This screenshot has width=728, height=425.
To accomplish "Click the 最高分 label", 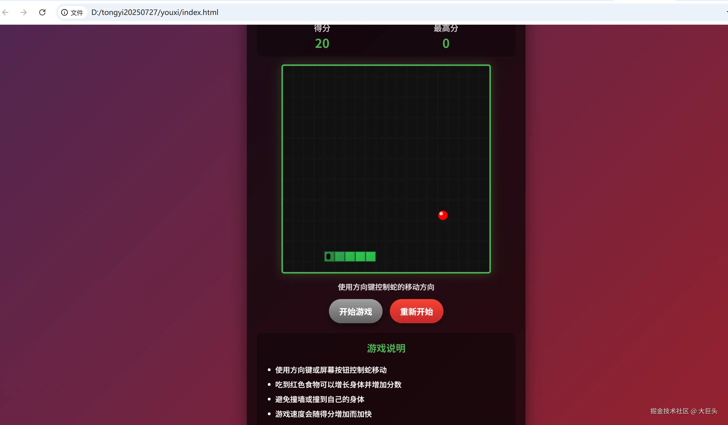I will click(446, 29).
